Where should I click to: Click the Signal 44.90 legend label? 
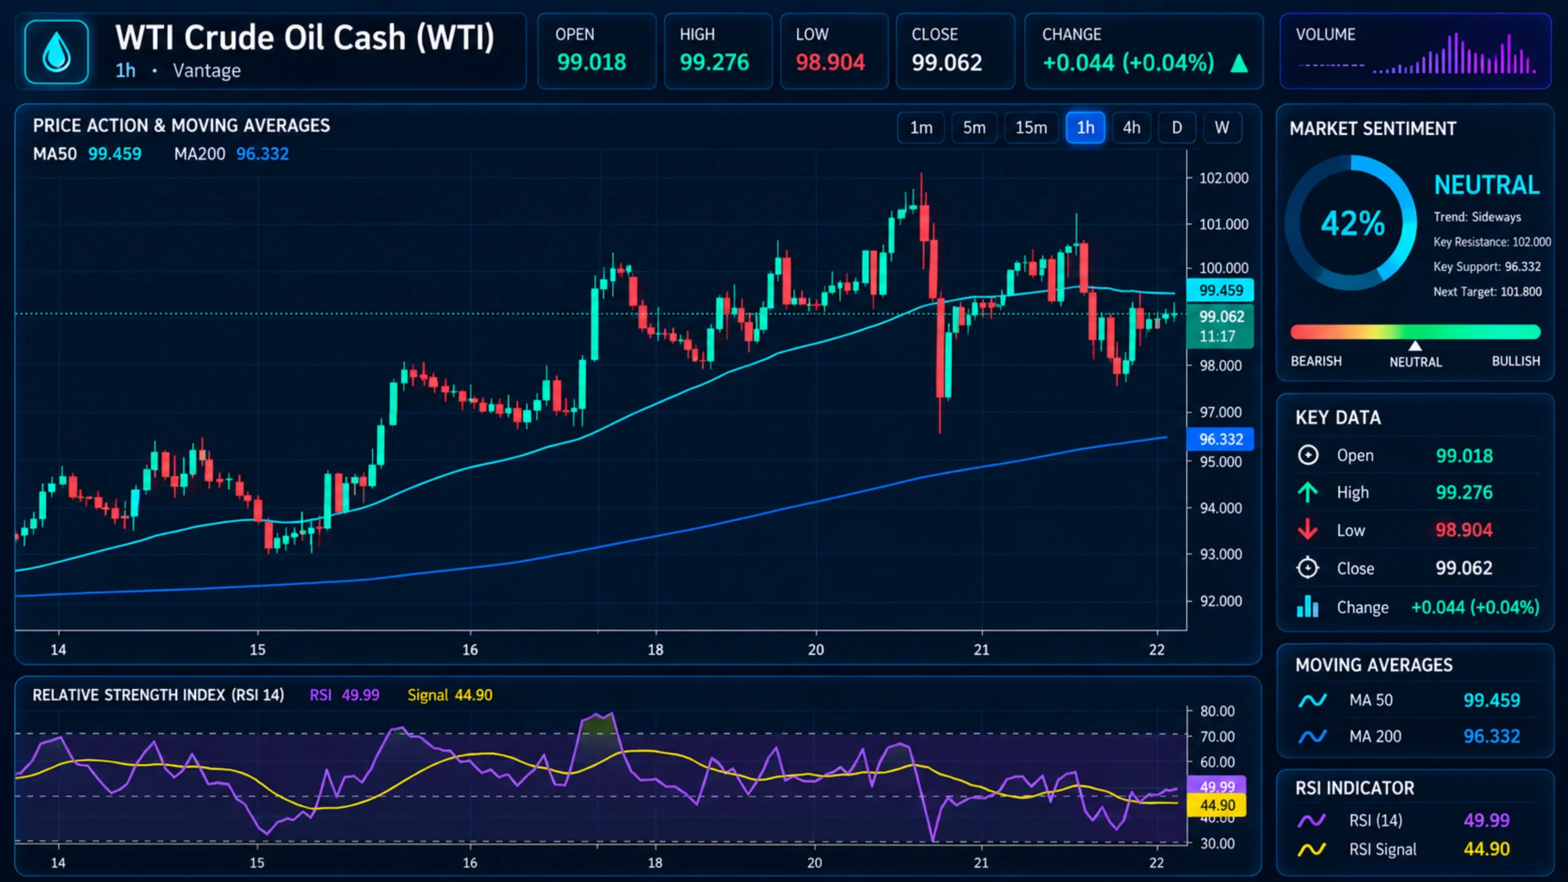point(450,695)
